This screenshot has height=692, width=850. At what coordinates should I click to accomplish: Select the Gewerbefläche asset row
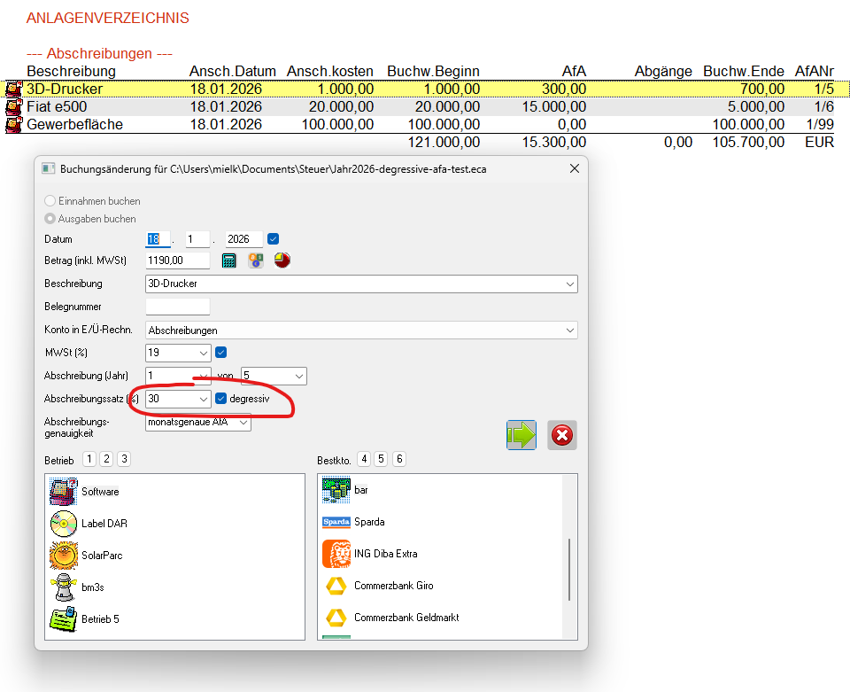pos(75,125)
